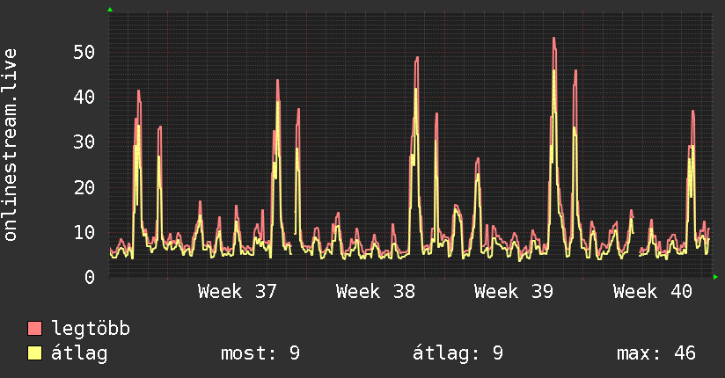This screenshot has height=378, width=725.
Task: Click the yellow átlag color swatch
Action: pos(34,353)
